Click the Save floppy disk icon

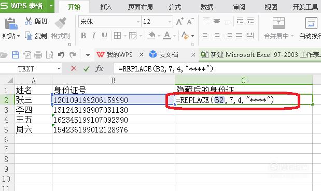[16, 55]
